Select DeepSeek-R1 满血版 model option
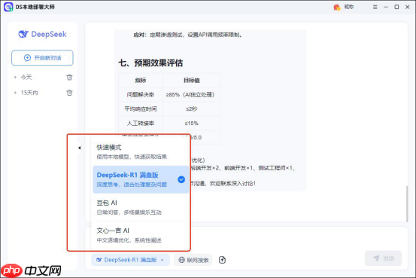The width and height of the screenshot is (416, 278). 141,179
